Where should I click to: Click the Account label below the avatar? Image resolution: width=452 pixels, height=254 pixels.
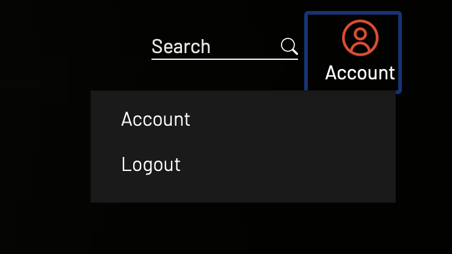(360, 73)
